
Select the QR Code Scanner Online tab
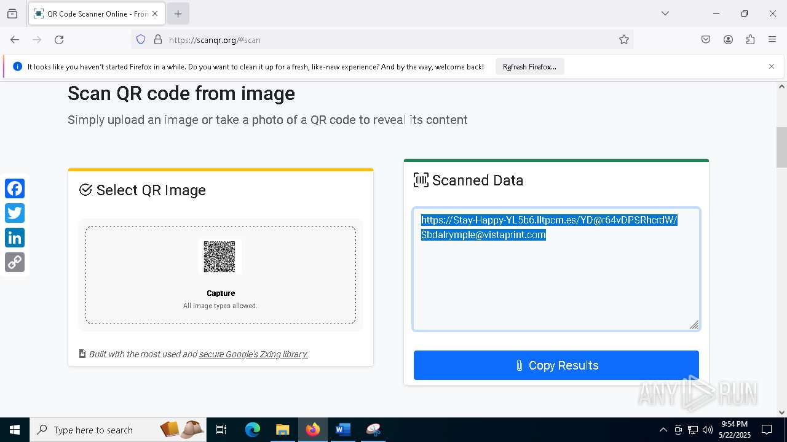96,14
